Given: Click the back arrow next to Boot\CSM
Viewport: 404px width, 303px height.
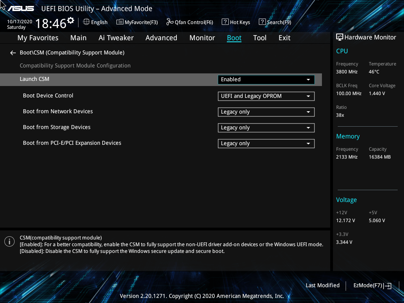Looking at the screenshot, I should click(x=13, y=53).
